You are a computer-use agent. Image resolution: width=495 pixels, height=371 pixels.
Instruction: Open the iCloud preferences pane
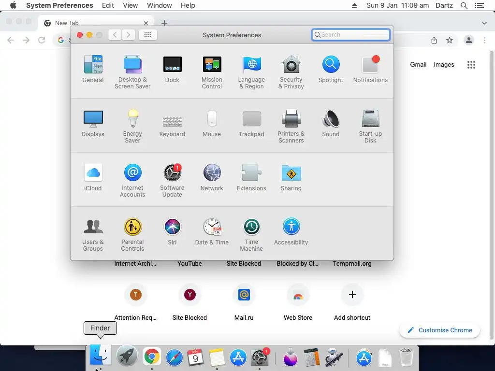(x=93, y=178)
